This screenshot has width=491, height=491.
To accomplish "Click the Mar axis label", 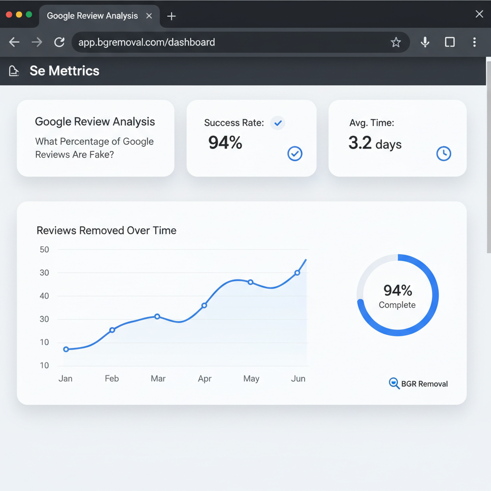I will click(158, 379).
